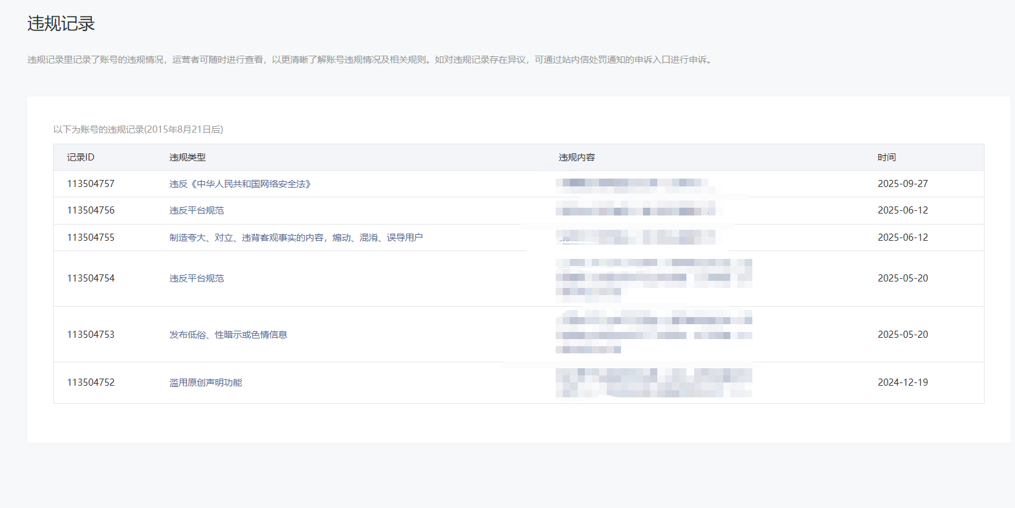Click the 违规内容 column header
This screenshot has width=1015, height=508.
(577, 157)
